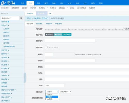Select 头条新闻 in the sidebar tree

tap(6, 29)
